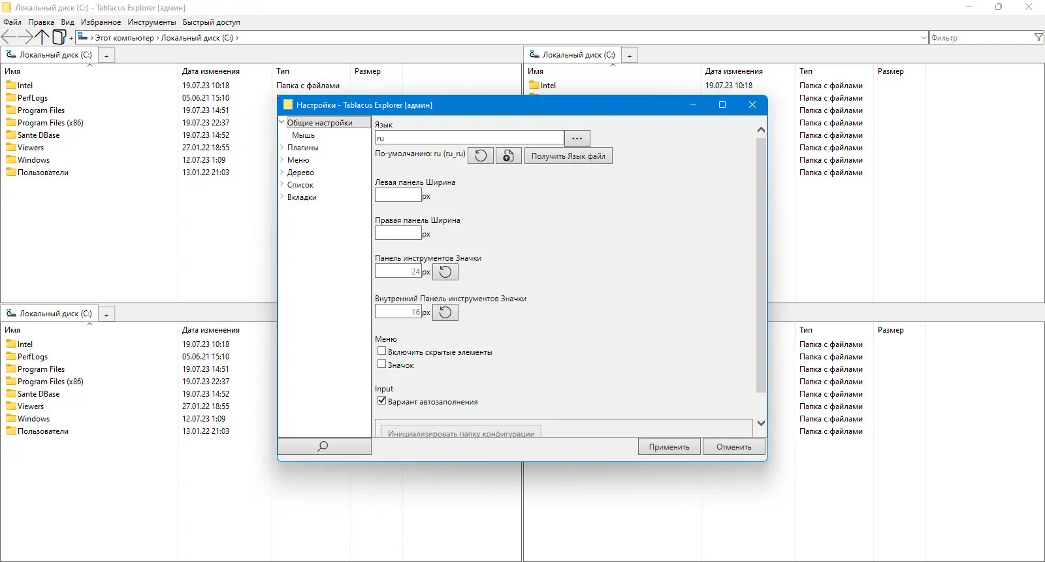This screenshot has height=562, width=1045.
Task: Open the address bar history dropdown arrow
Action: click(924, 38)
